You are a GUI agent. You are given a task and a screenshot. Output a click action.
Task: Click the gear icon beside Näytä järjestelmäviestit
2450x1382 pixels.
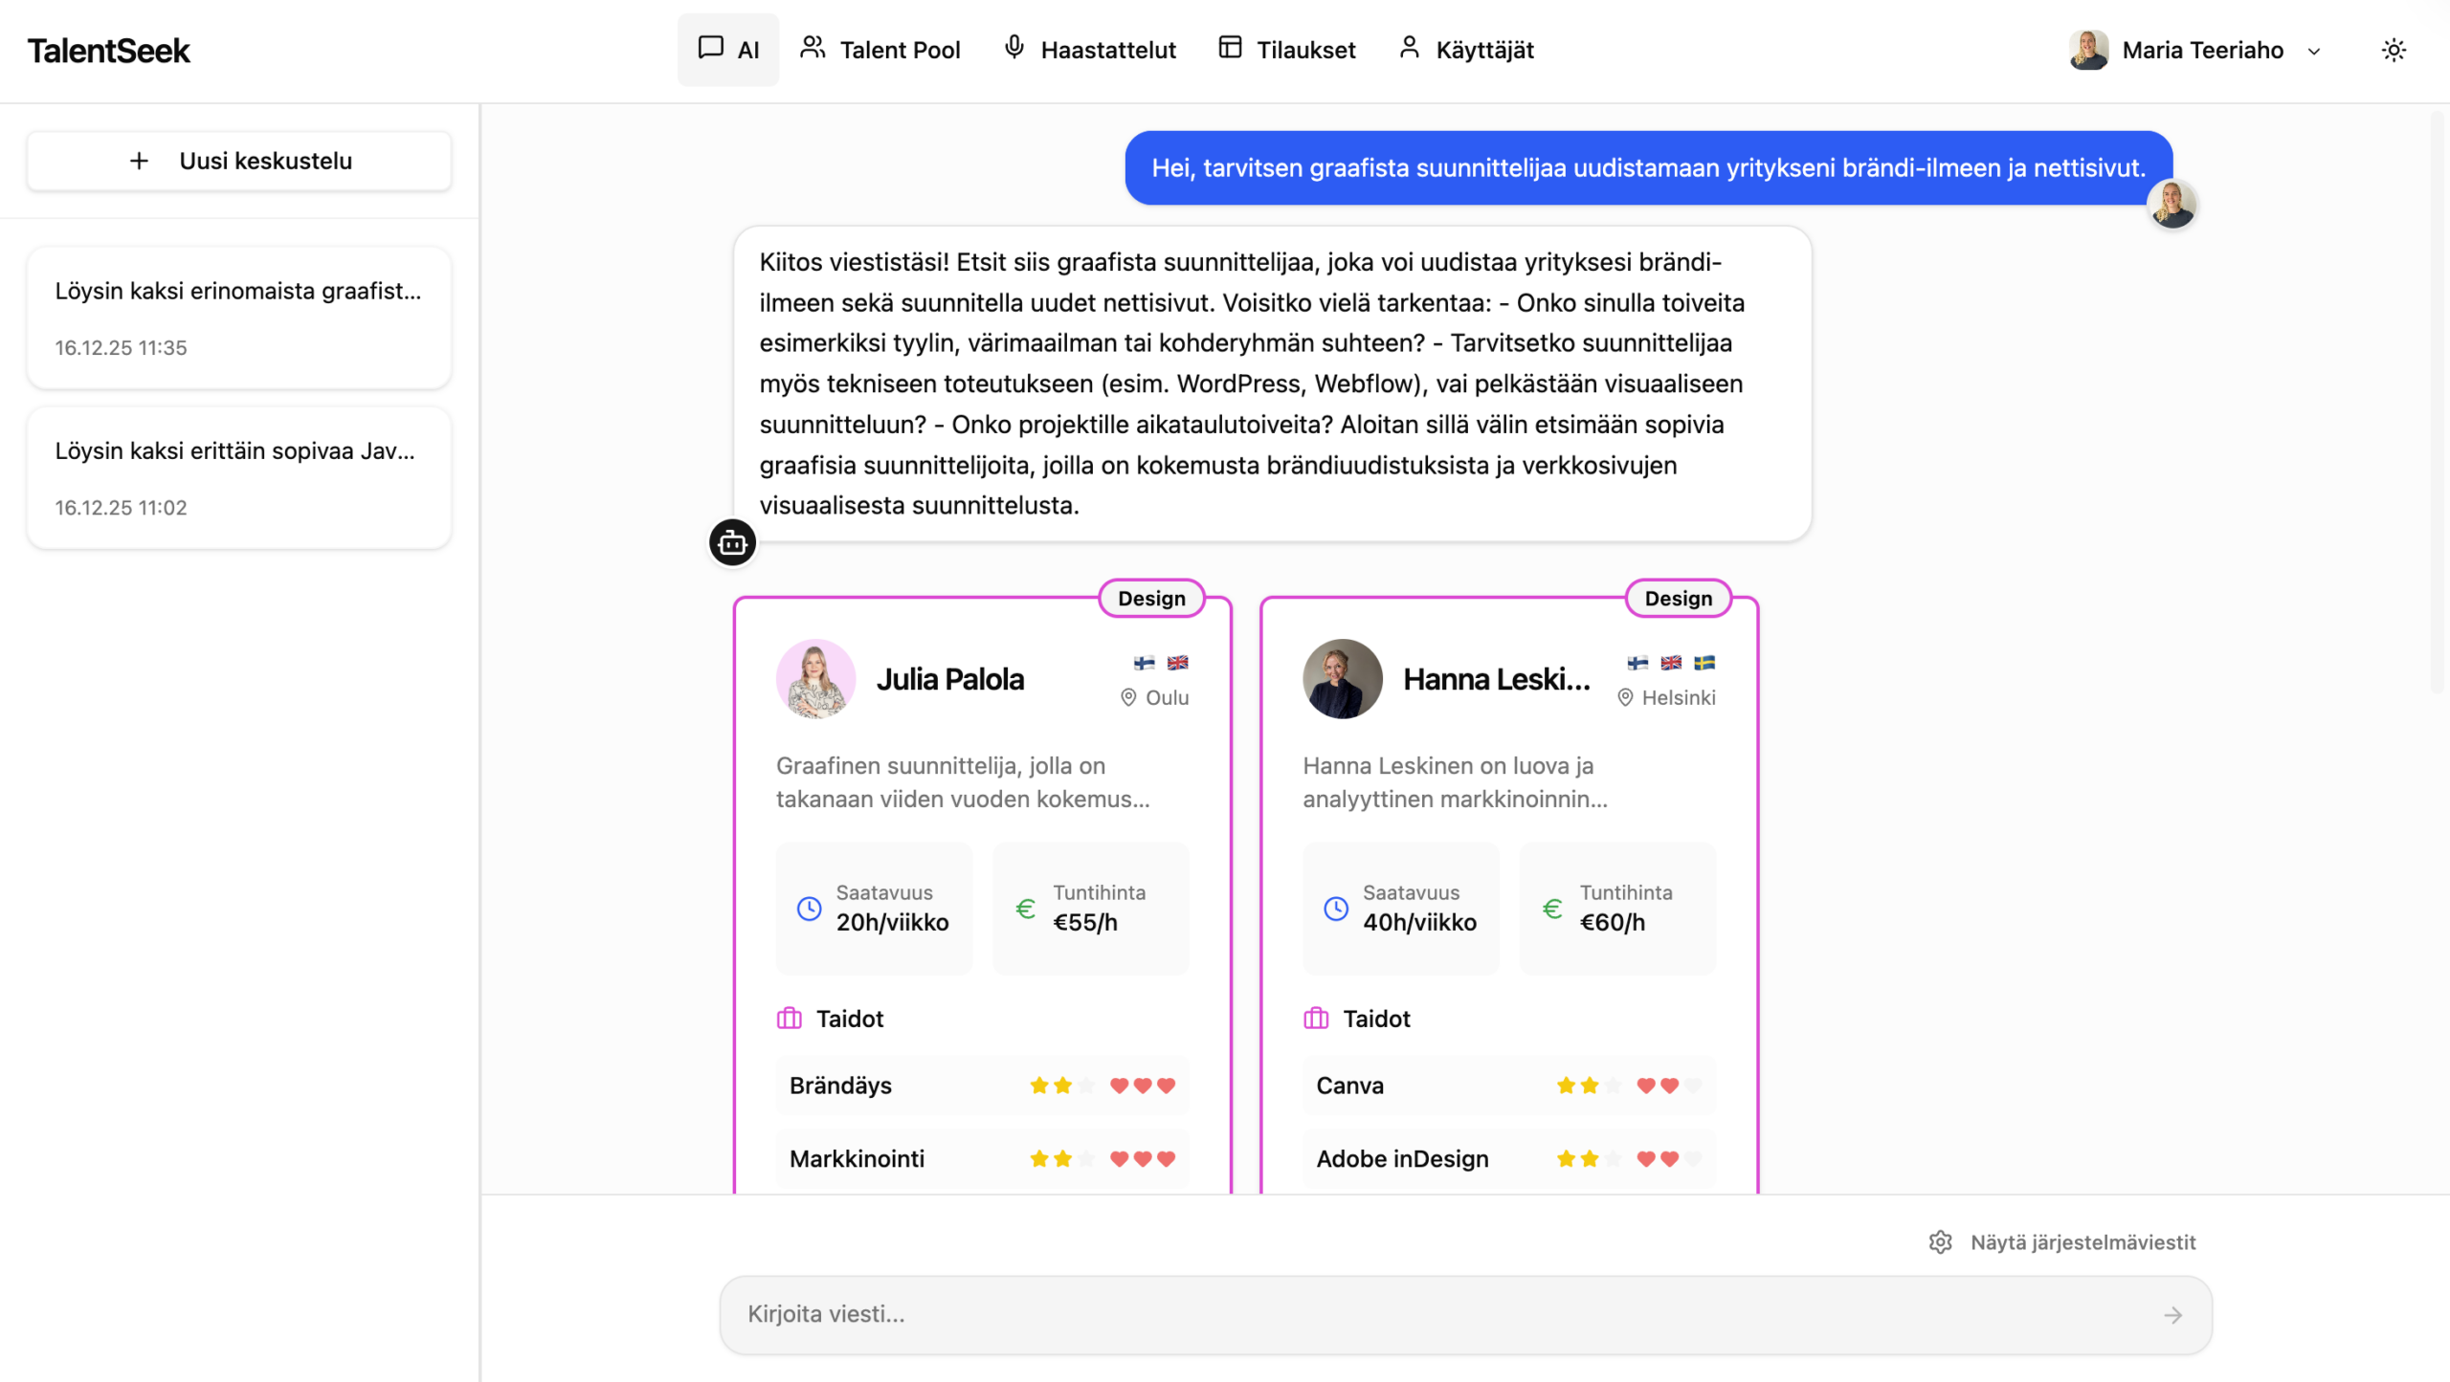[1940, 1241]
